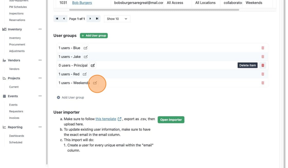Collapse the Events sidebar section
288x168 pixels.
click(40, 96)
